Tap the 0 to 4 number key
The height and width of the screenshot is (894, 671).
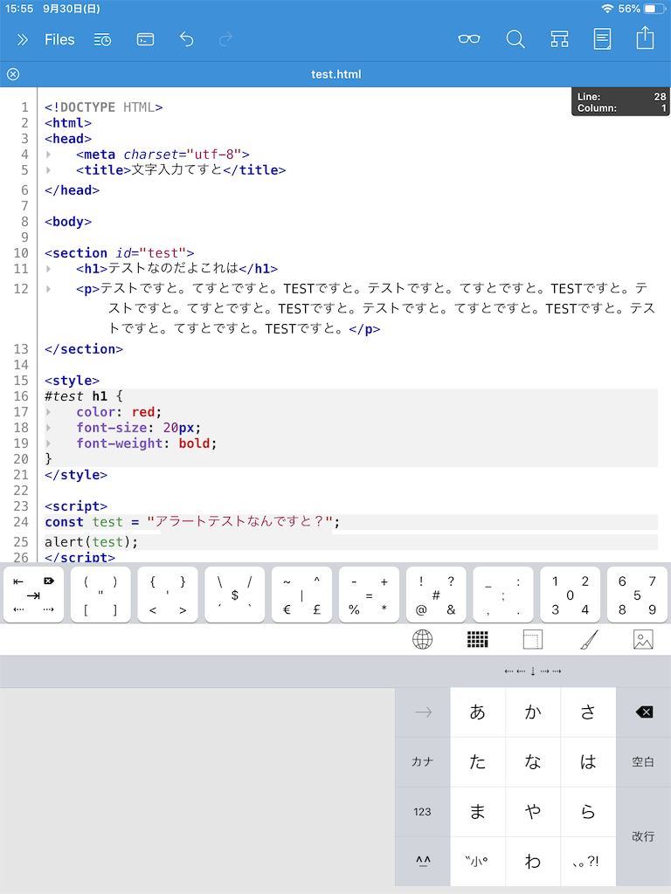point(570,595)
